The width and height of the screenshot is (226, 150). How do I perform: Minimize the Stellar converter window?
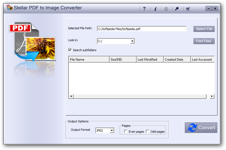(x=209, y=9)
